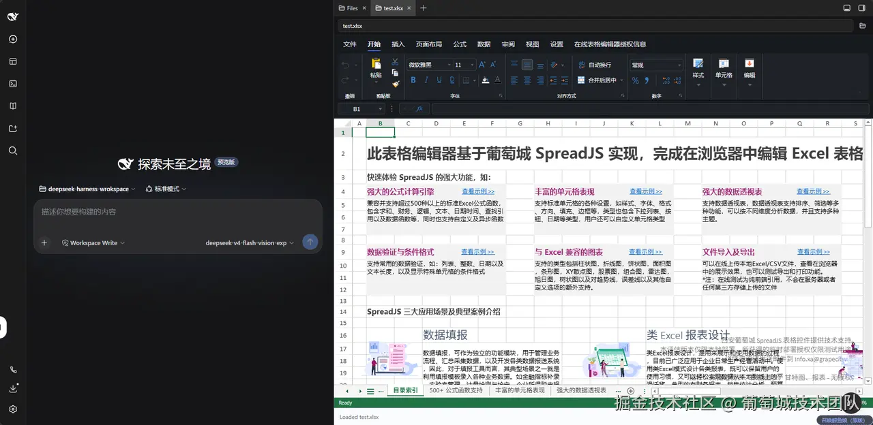Apply comma number style
The image size is (873, 425).
[647, 80]
